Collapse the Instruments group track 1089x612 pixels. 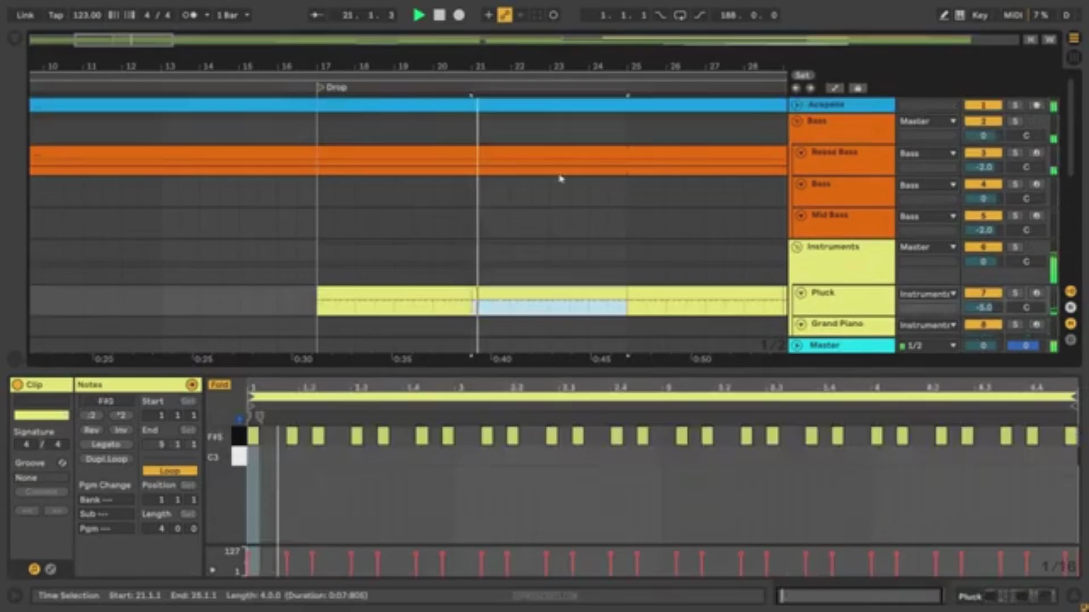[x=797, y=247]
